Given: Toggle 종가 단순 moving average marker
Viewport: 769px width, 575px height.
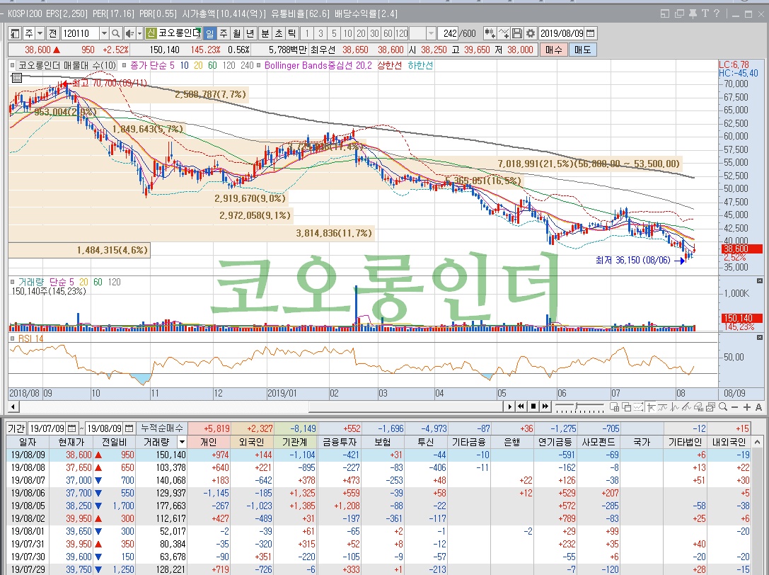Looking at the screenshot, I should 125,65.
